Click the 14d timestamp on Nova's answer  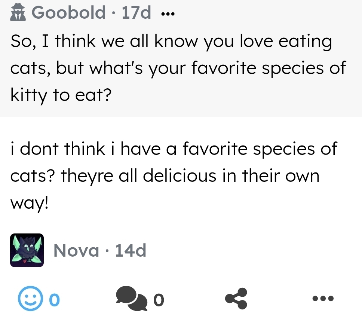coord(131,250)
